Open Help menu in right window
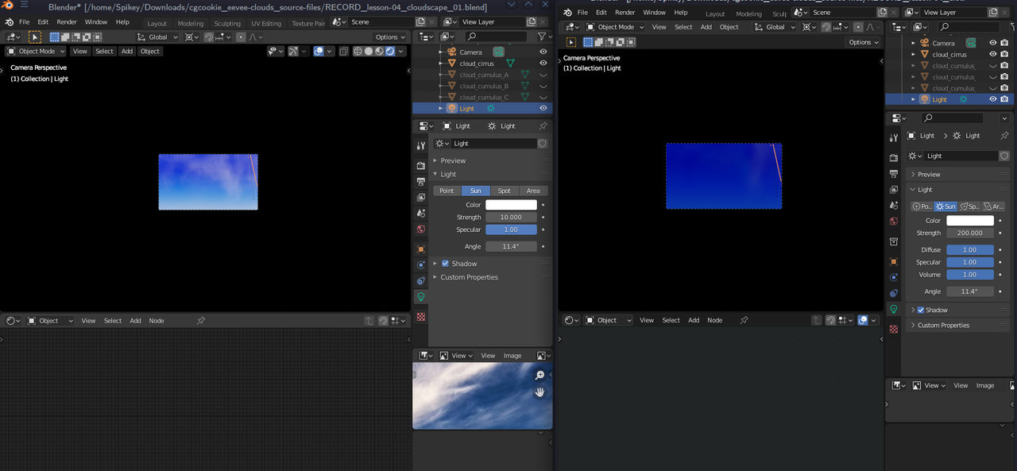This screenshot has width=1017, height=471. coord(681,13)
